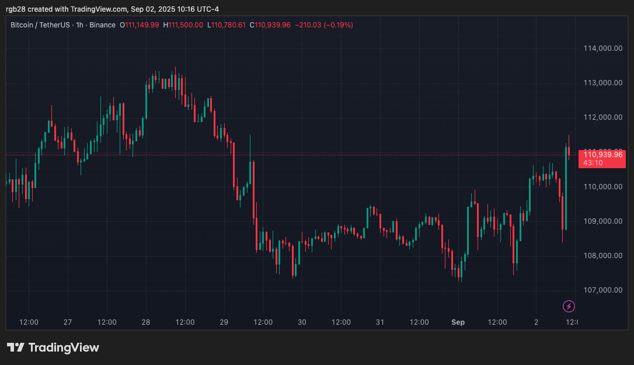Click the price change −210.03 (−0.19%)
The image size is (634, 365).
(x=324, y=25)
